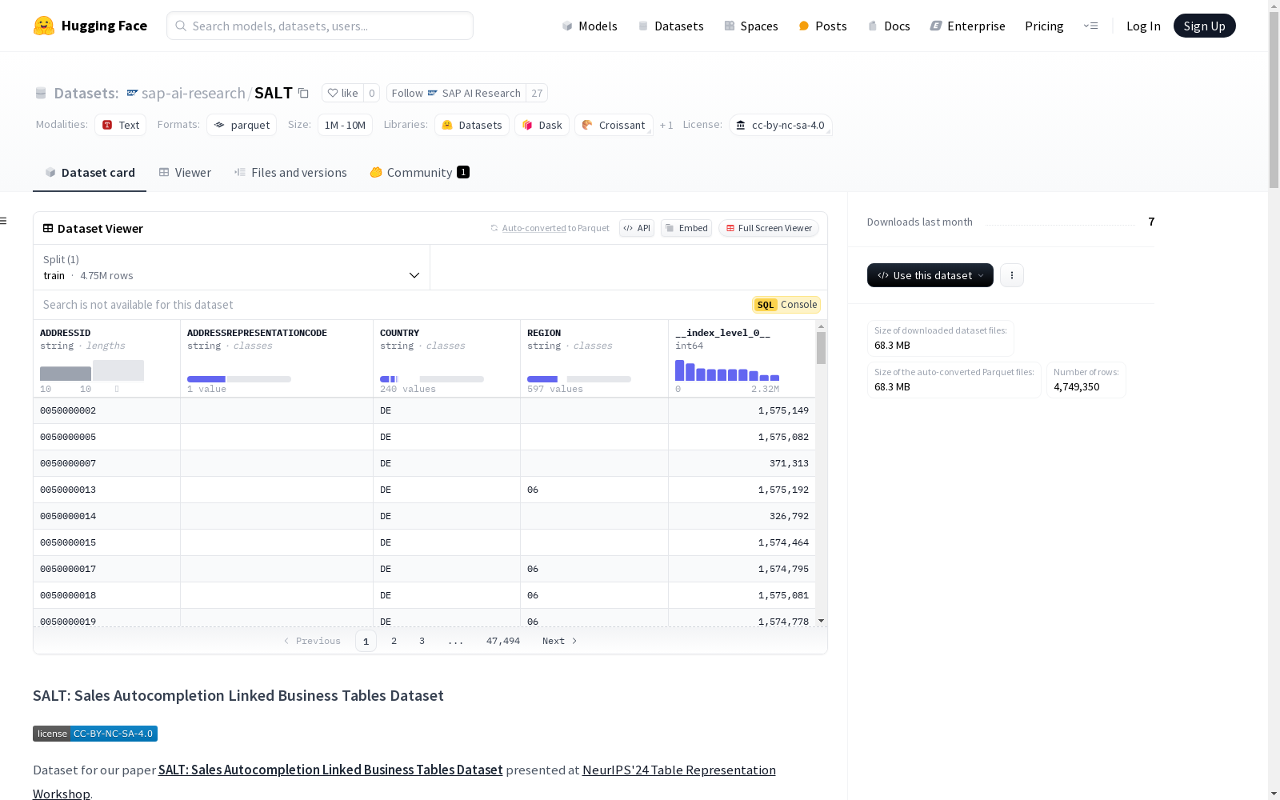This screenshot has width=1280, height=800.
Task: Go to Models in the top navigation
Action: [x=590, y=26]
